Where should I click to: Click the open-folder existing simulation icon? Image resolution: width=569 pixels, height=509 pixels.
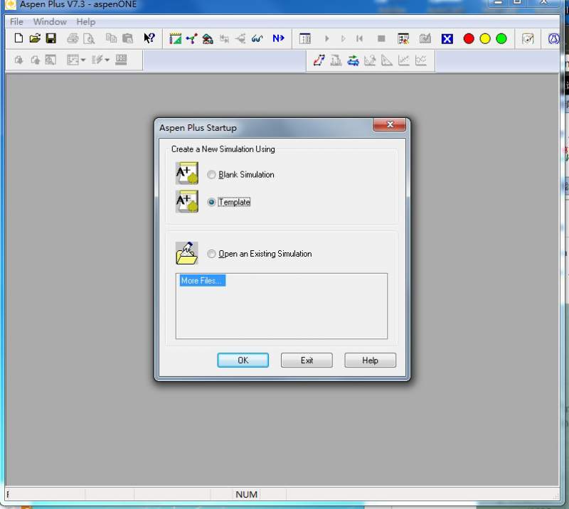coord(187,253)
